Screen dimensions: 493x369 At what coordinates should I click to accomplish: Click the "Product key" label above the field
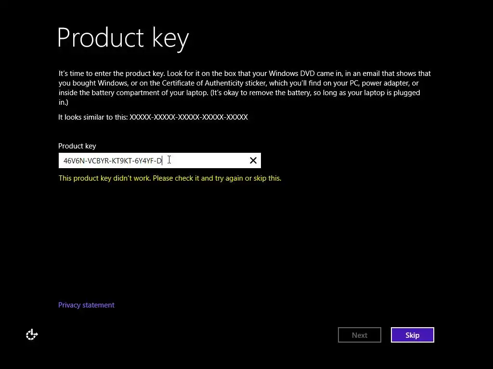(77, 146)
